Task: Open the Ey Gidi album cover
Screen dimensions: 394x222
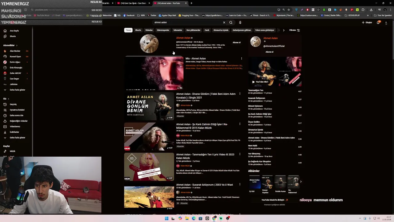Action: tap(254, 182)
